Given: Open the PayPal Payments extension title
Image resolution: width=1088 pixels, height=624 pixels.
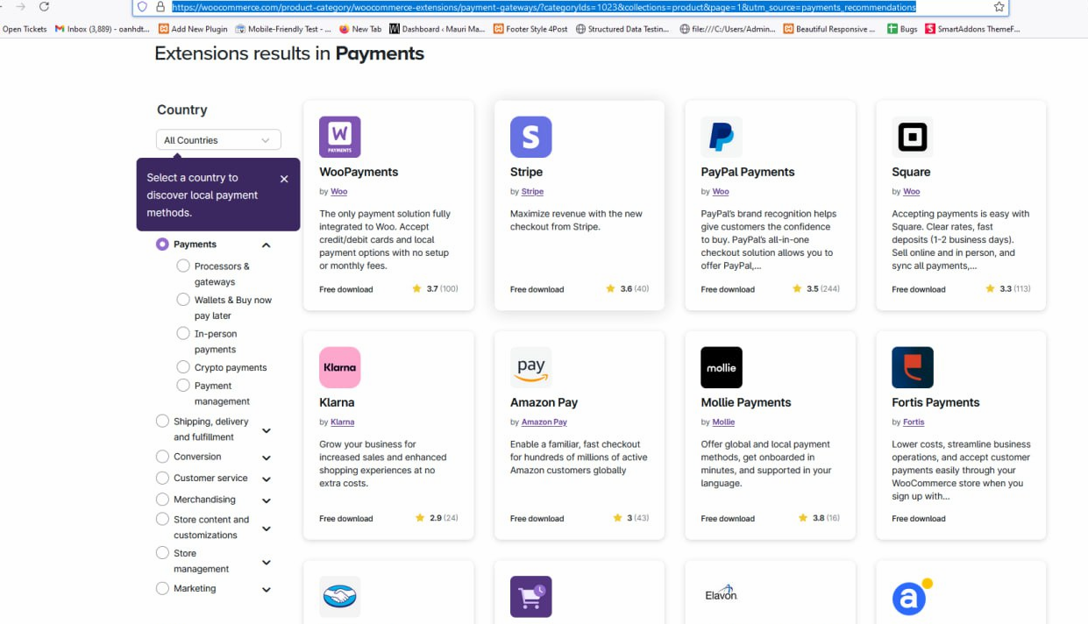Looking at the screenshot, I should 748,172.
